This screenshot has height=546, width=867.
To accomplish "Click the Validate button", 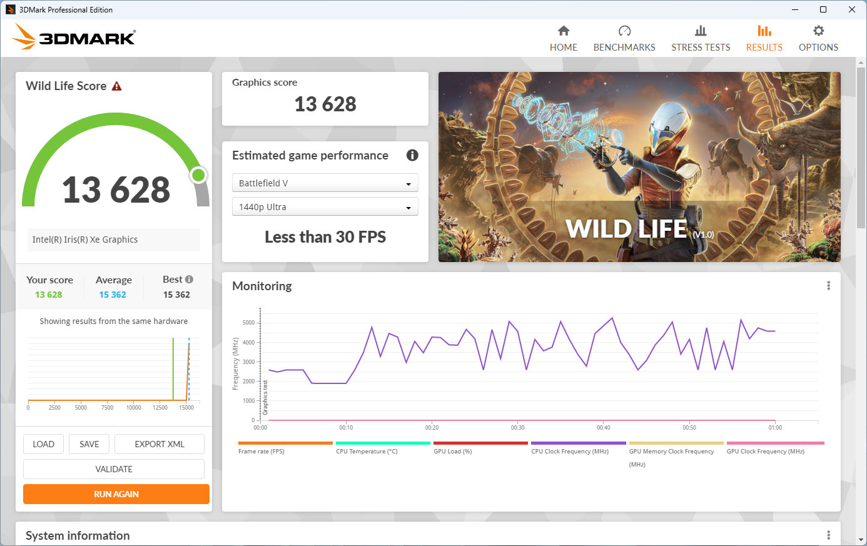I will (x=114, y=469).
